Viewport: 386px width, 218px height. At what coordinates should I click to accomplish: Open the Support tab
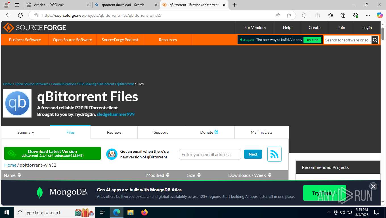pyautogui.click(x=161, y=132)
